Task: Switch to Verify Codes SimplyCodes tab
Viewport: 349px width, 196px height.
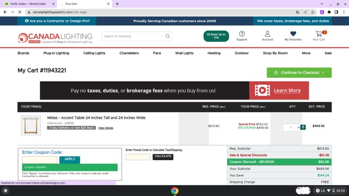Action: 28,4
